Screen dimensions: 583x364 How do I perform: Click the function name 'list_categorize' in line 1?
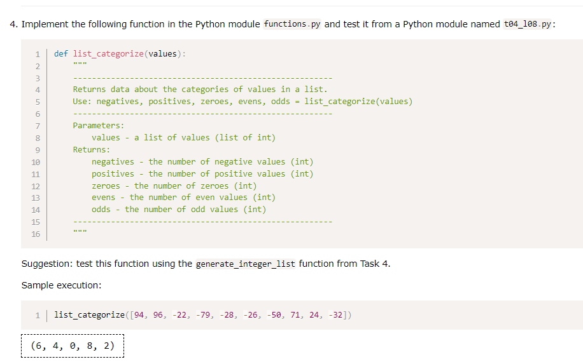coord(108,54)
